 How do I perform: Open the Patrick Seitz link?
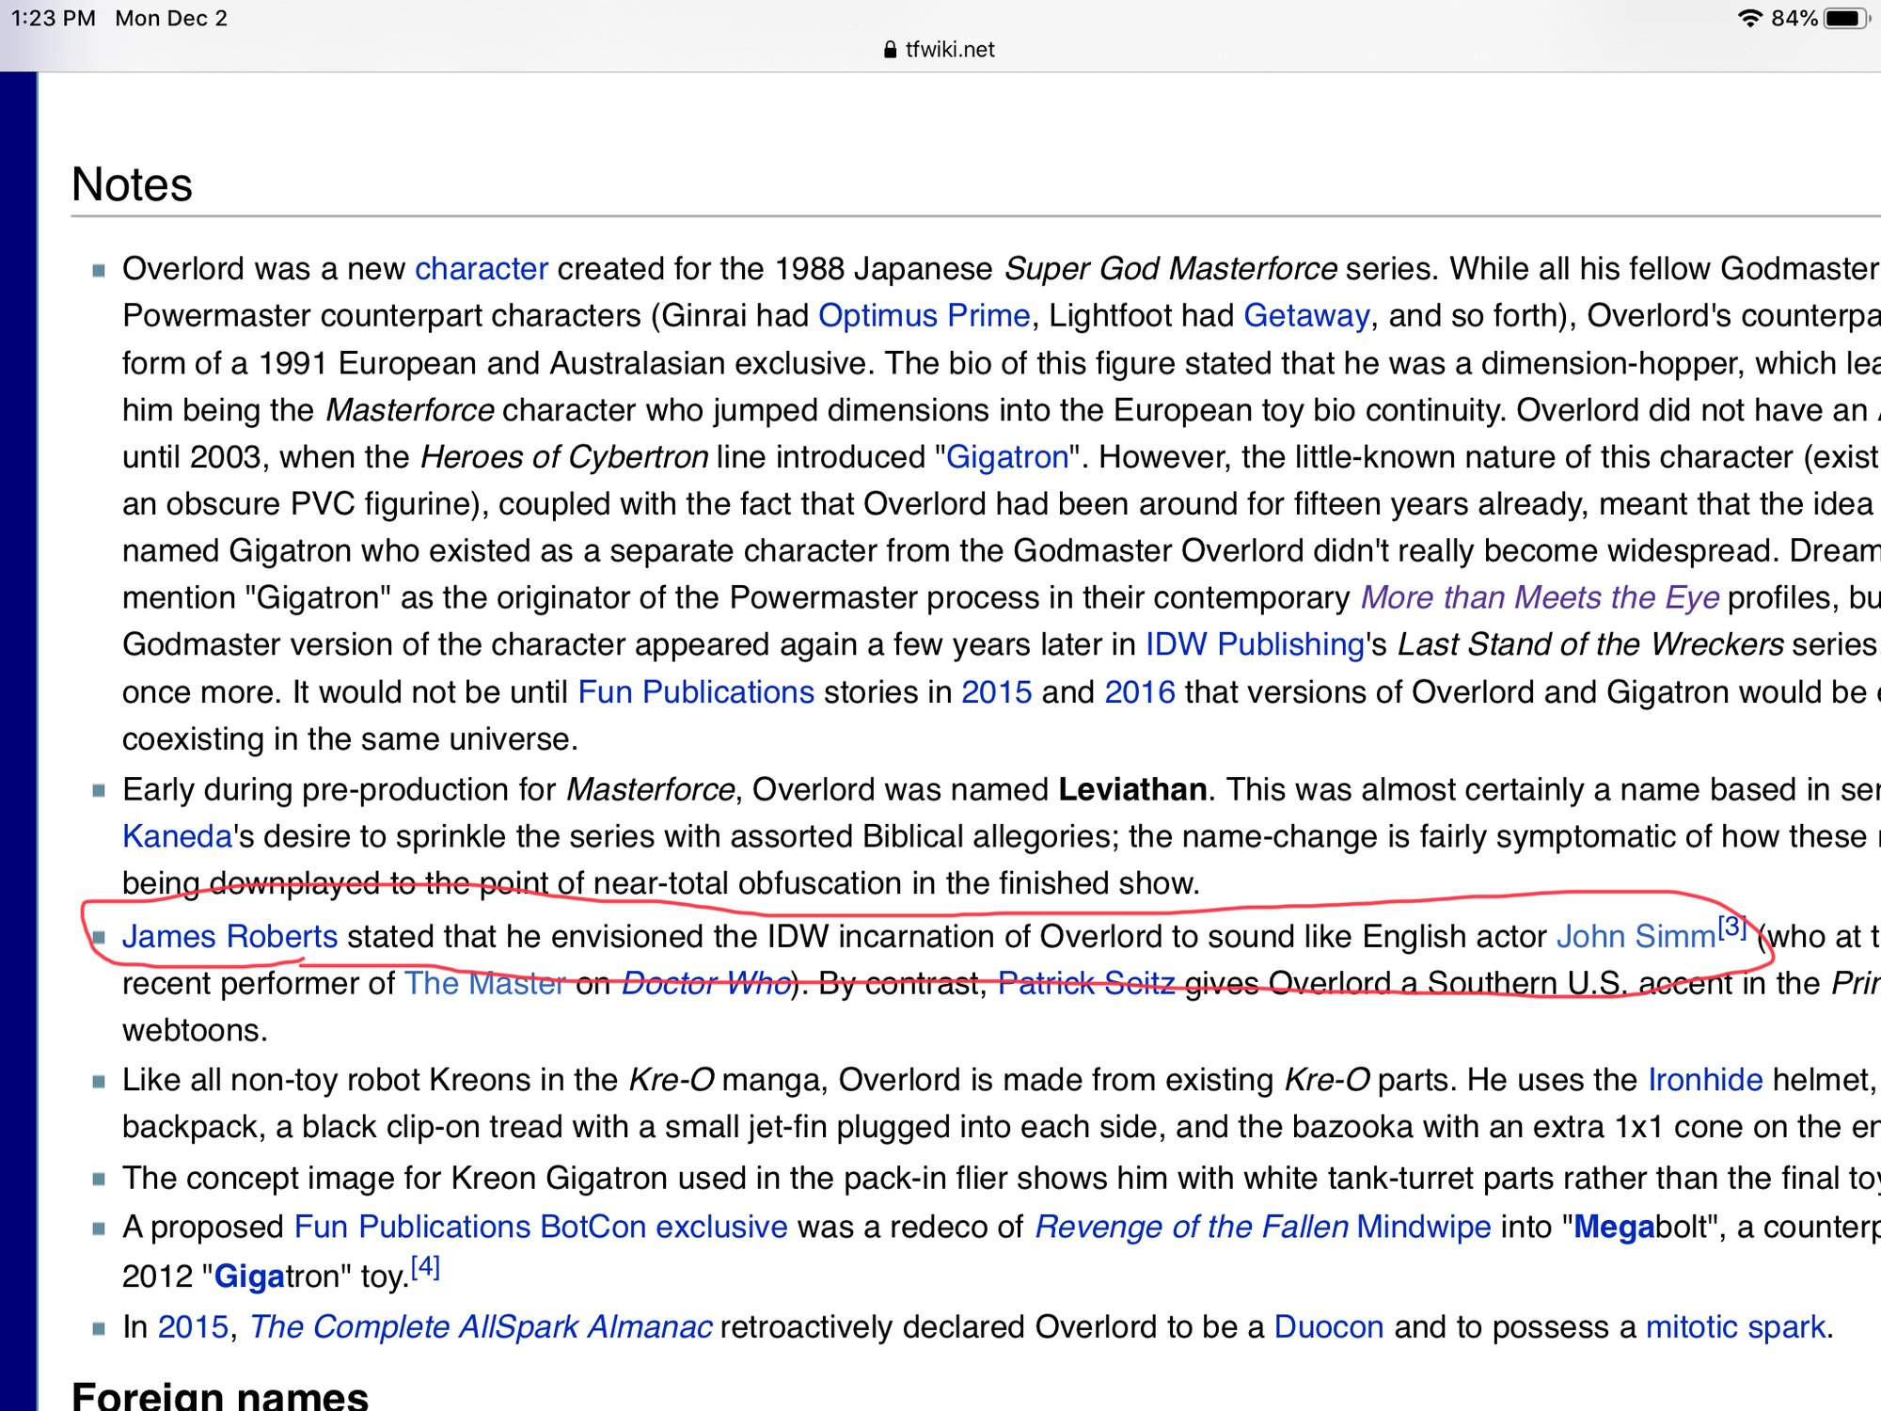coord(1086,984)
